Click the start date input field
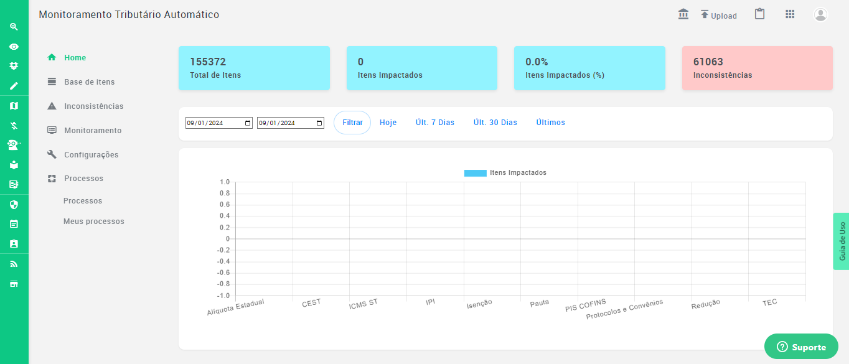849x364 pixels. coord(219,123)
